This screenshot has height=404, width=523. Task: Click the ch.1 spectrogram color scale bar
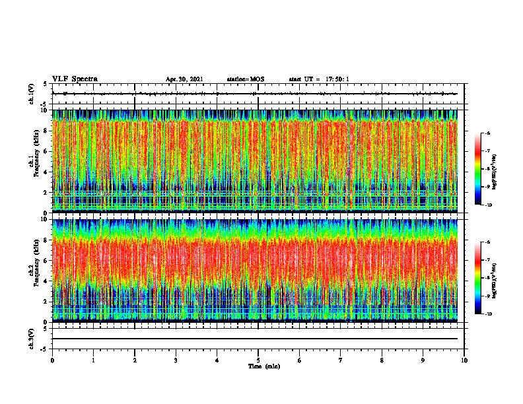point(477,169)
